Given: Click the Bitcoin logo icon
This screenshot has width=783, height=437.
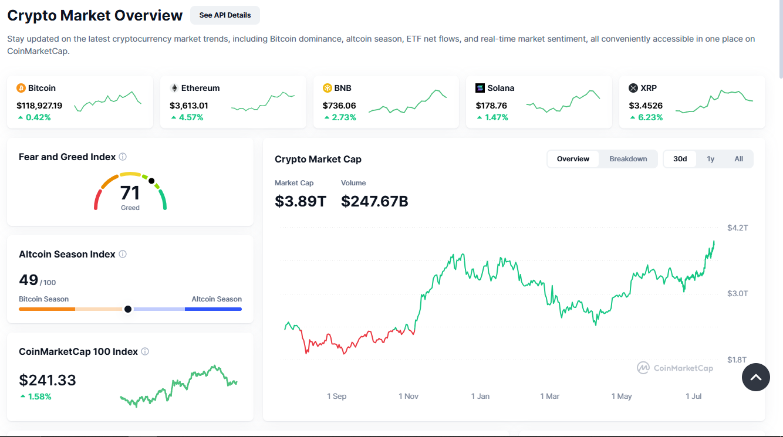Looking at the screenshot, I should click(x=21, y=88).
